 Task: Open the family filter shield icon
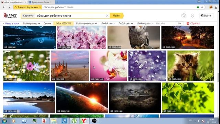tap(192, 15)
